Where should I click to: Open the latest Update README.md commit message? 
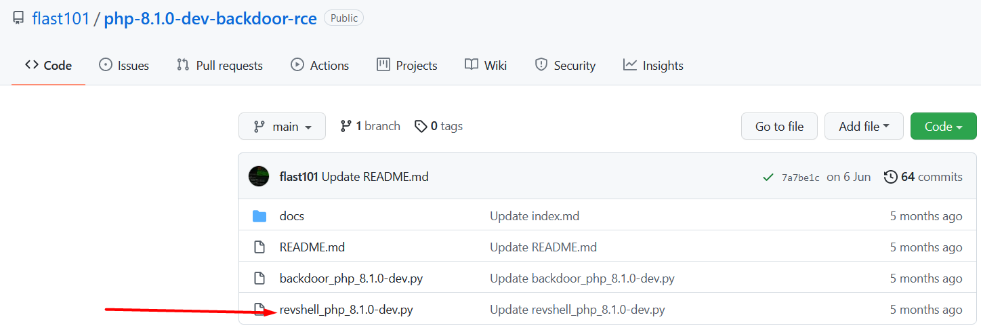[x=375, y=177]
